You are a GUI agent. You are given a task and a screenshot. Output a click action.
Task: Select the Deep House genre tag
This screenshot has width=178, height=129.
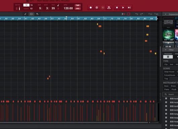[x=169, y=72]
